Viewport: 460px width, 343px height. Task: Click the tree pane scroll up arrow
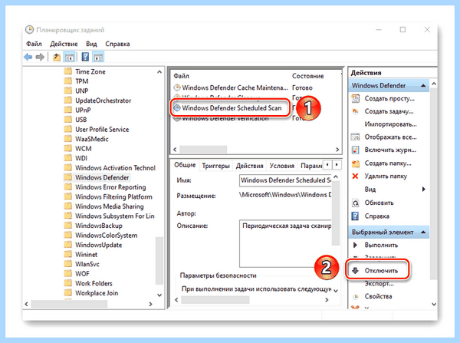coord(159,71)
